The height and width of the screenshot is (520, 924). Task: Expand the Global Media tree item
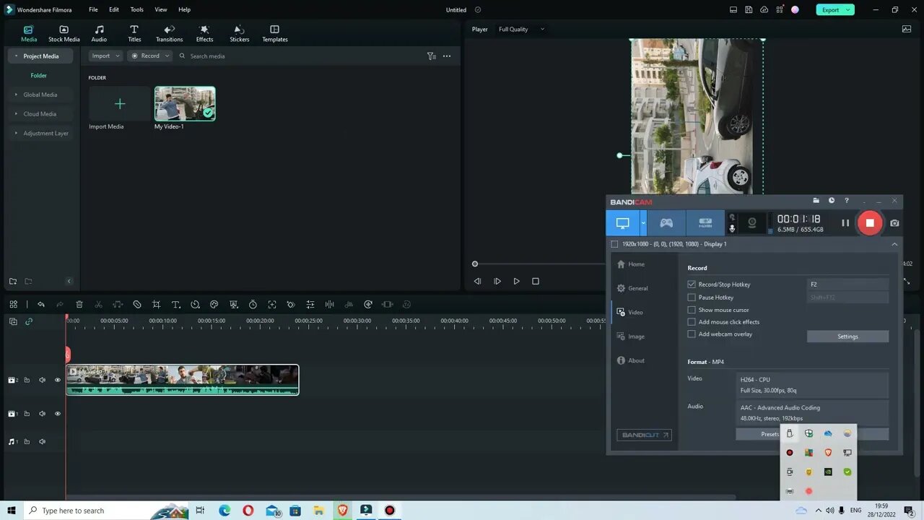click(17, 95)
